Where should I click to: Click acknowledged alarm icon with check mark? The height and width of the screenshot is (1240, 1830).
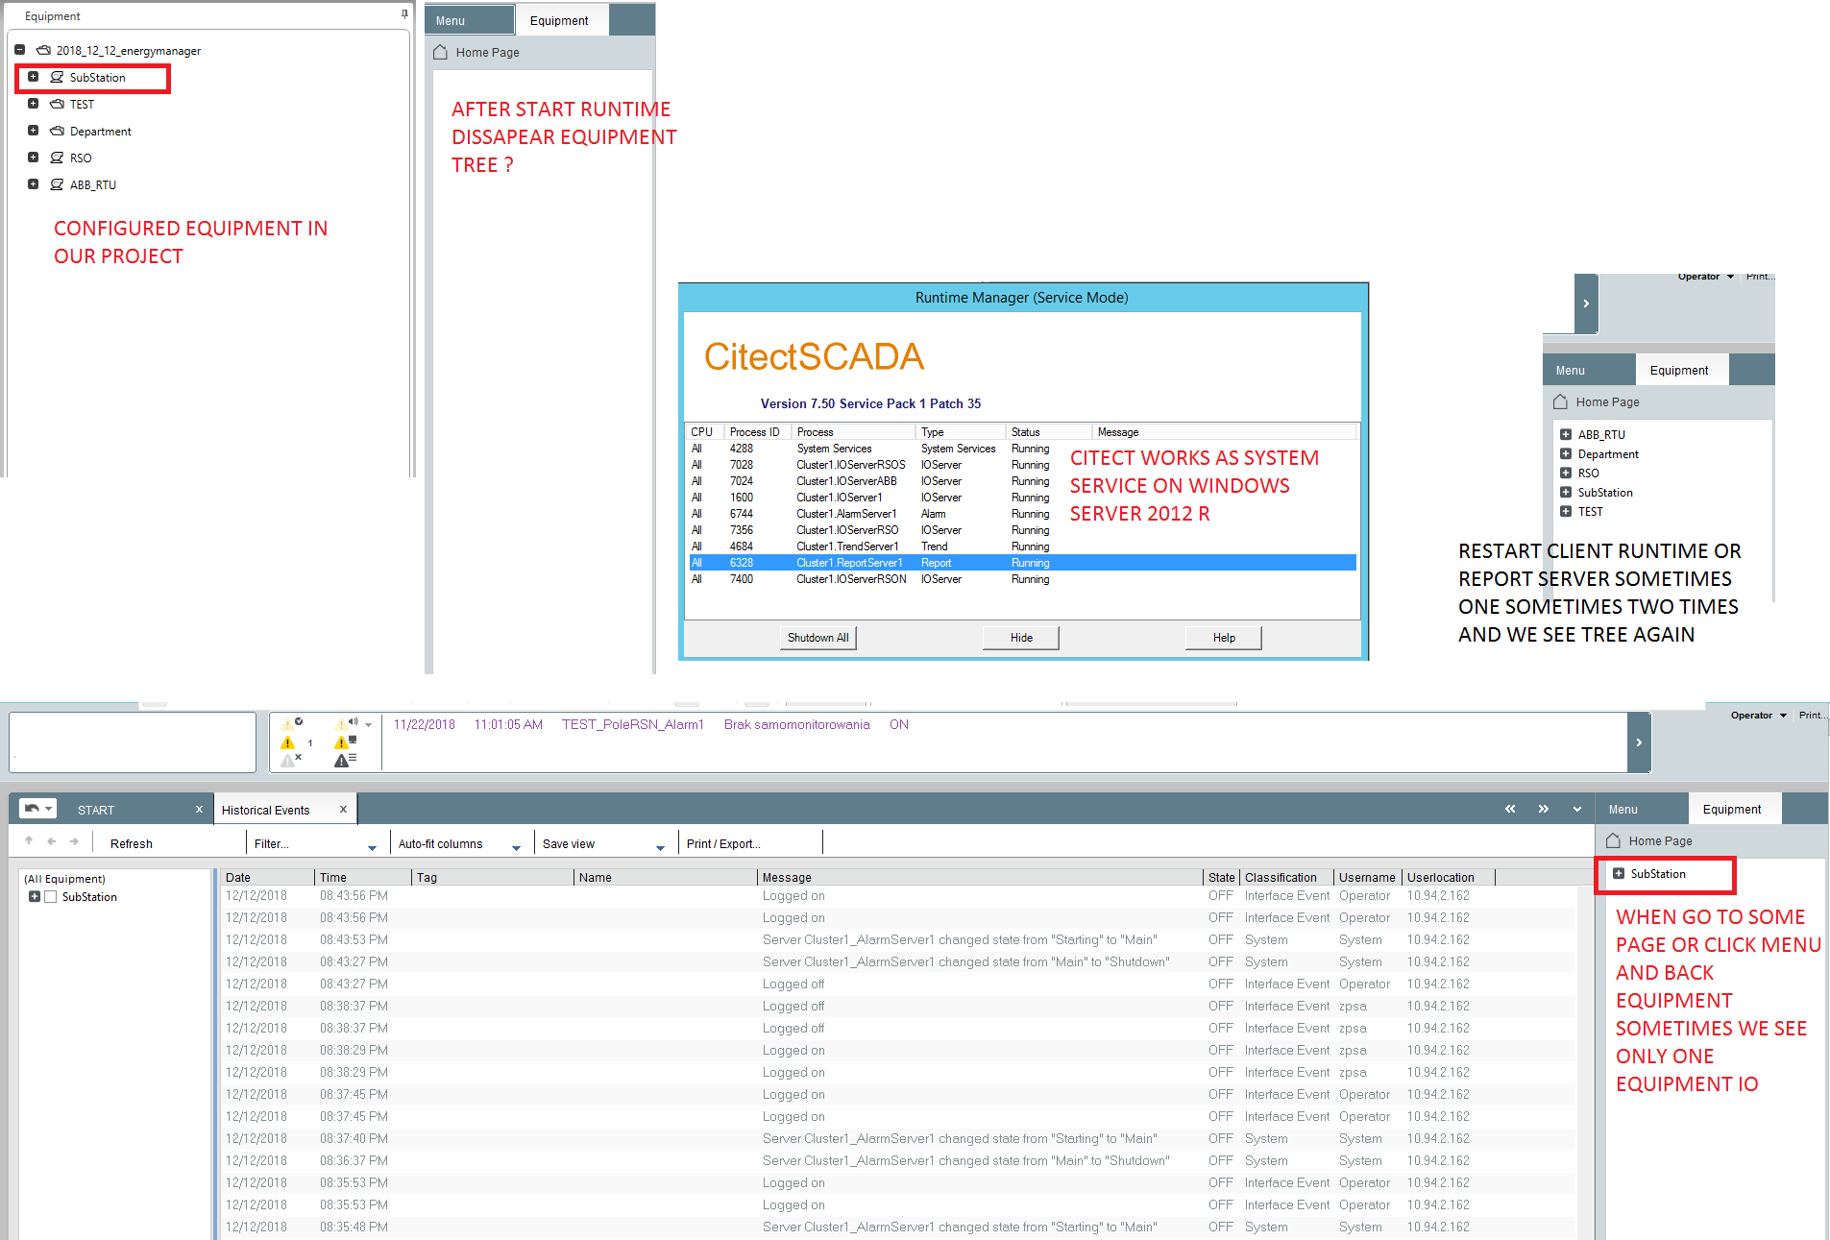click(x=292, y=723)
